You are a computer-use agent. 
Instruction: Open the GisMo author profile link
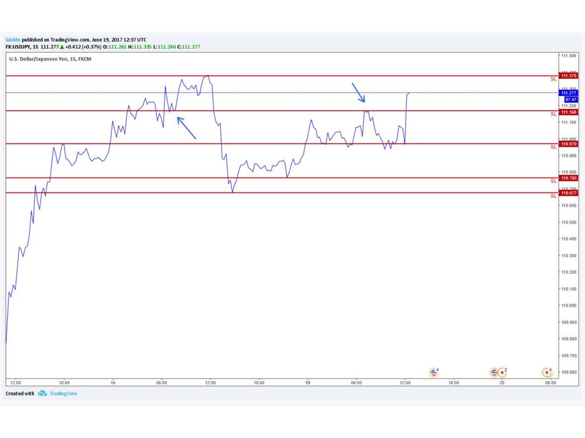[x=13, y=39]
